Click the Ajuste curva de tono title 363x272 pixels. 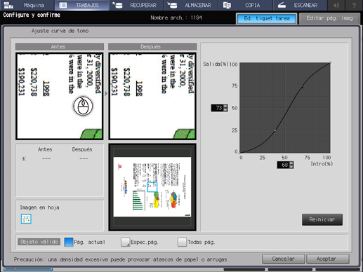tap(60, 31)
